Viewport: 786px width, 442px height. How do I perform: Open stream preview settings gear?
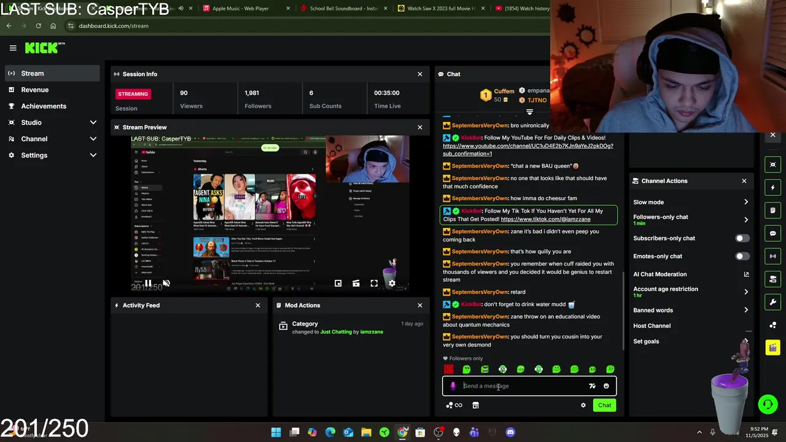pyautogui.click(x=392, y=283)
